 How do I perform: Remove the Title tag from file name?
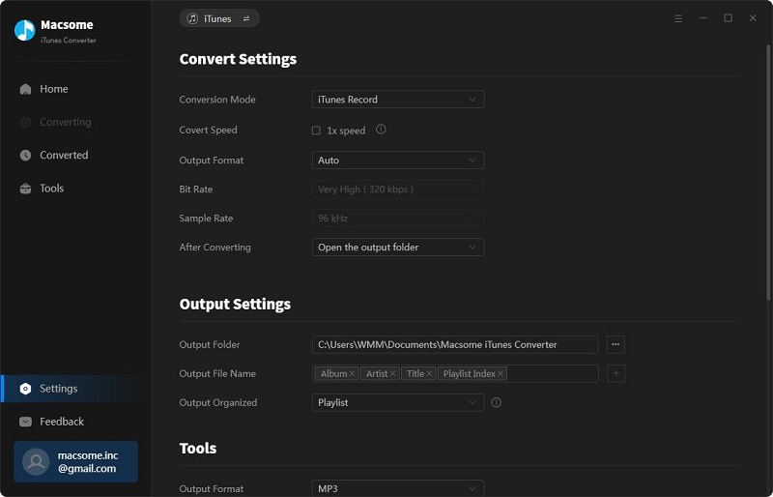(429, 373)
